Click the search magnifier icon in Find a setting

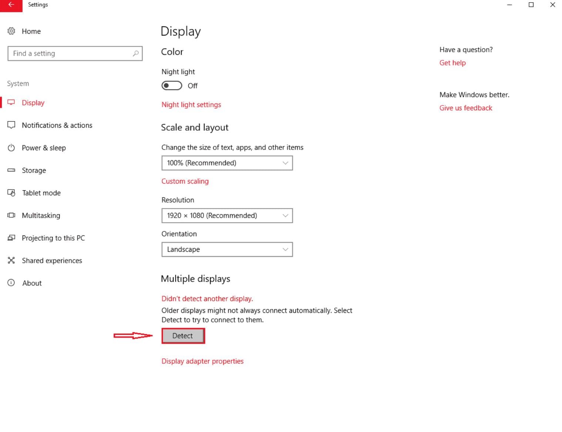[136, 53]
